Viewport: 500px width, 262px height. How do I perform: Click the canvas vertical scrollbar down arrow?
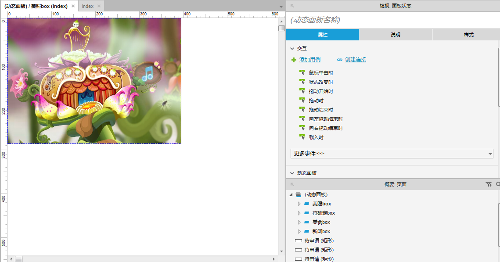281,251
